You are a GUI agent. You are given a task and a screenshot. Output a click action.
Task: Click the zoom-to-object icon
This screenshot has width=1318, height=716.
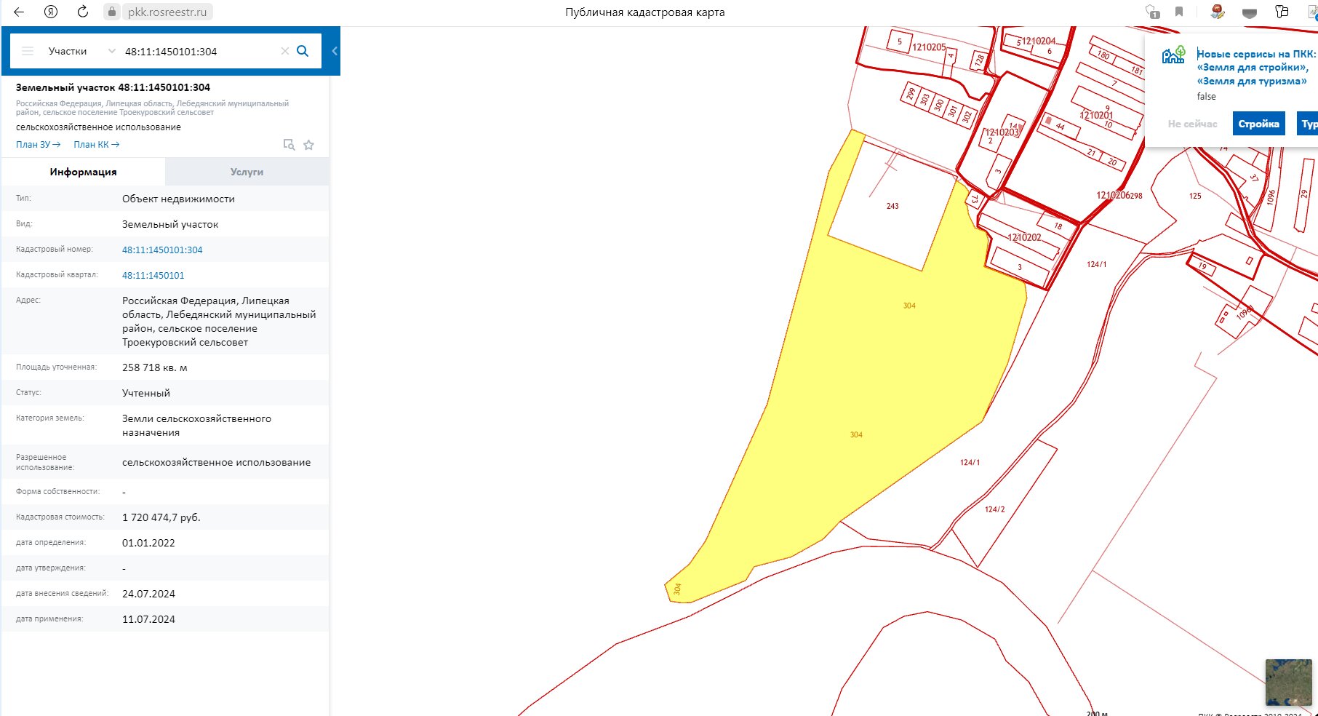point(289,145)
